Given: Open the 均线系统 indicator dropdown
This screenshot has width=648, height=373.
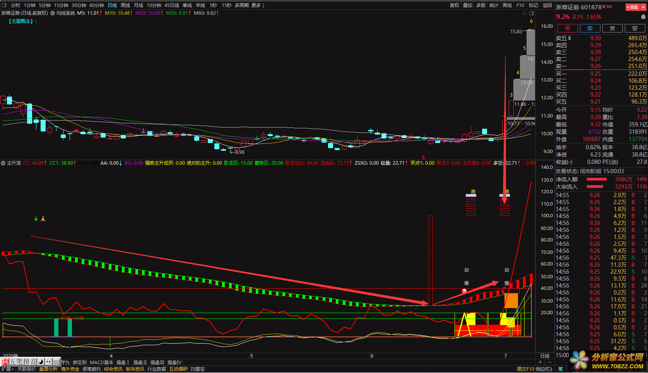Looking at the screenshot, I should click(53, 13).
